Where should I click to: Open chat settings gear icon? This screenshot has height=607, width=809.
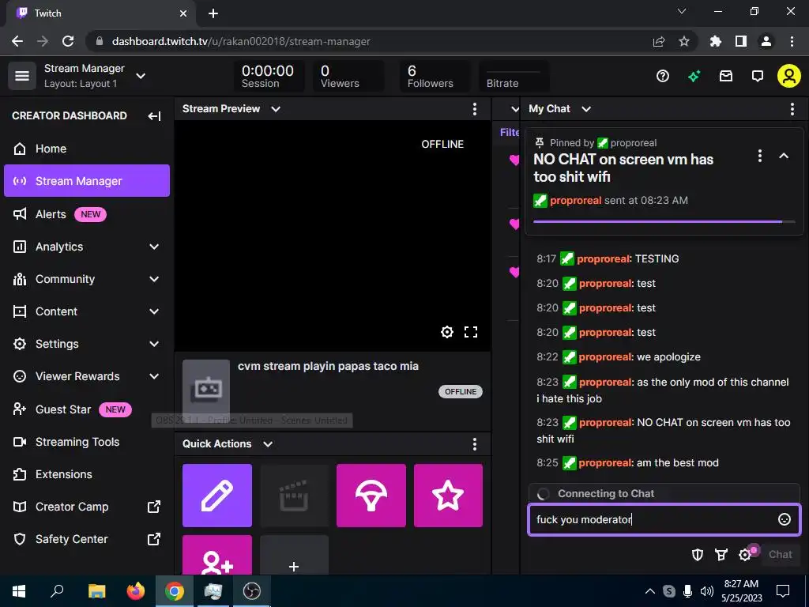[745, 554]
